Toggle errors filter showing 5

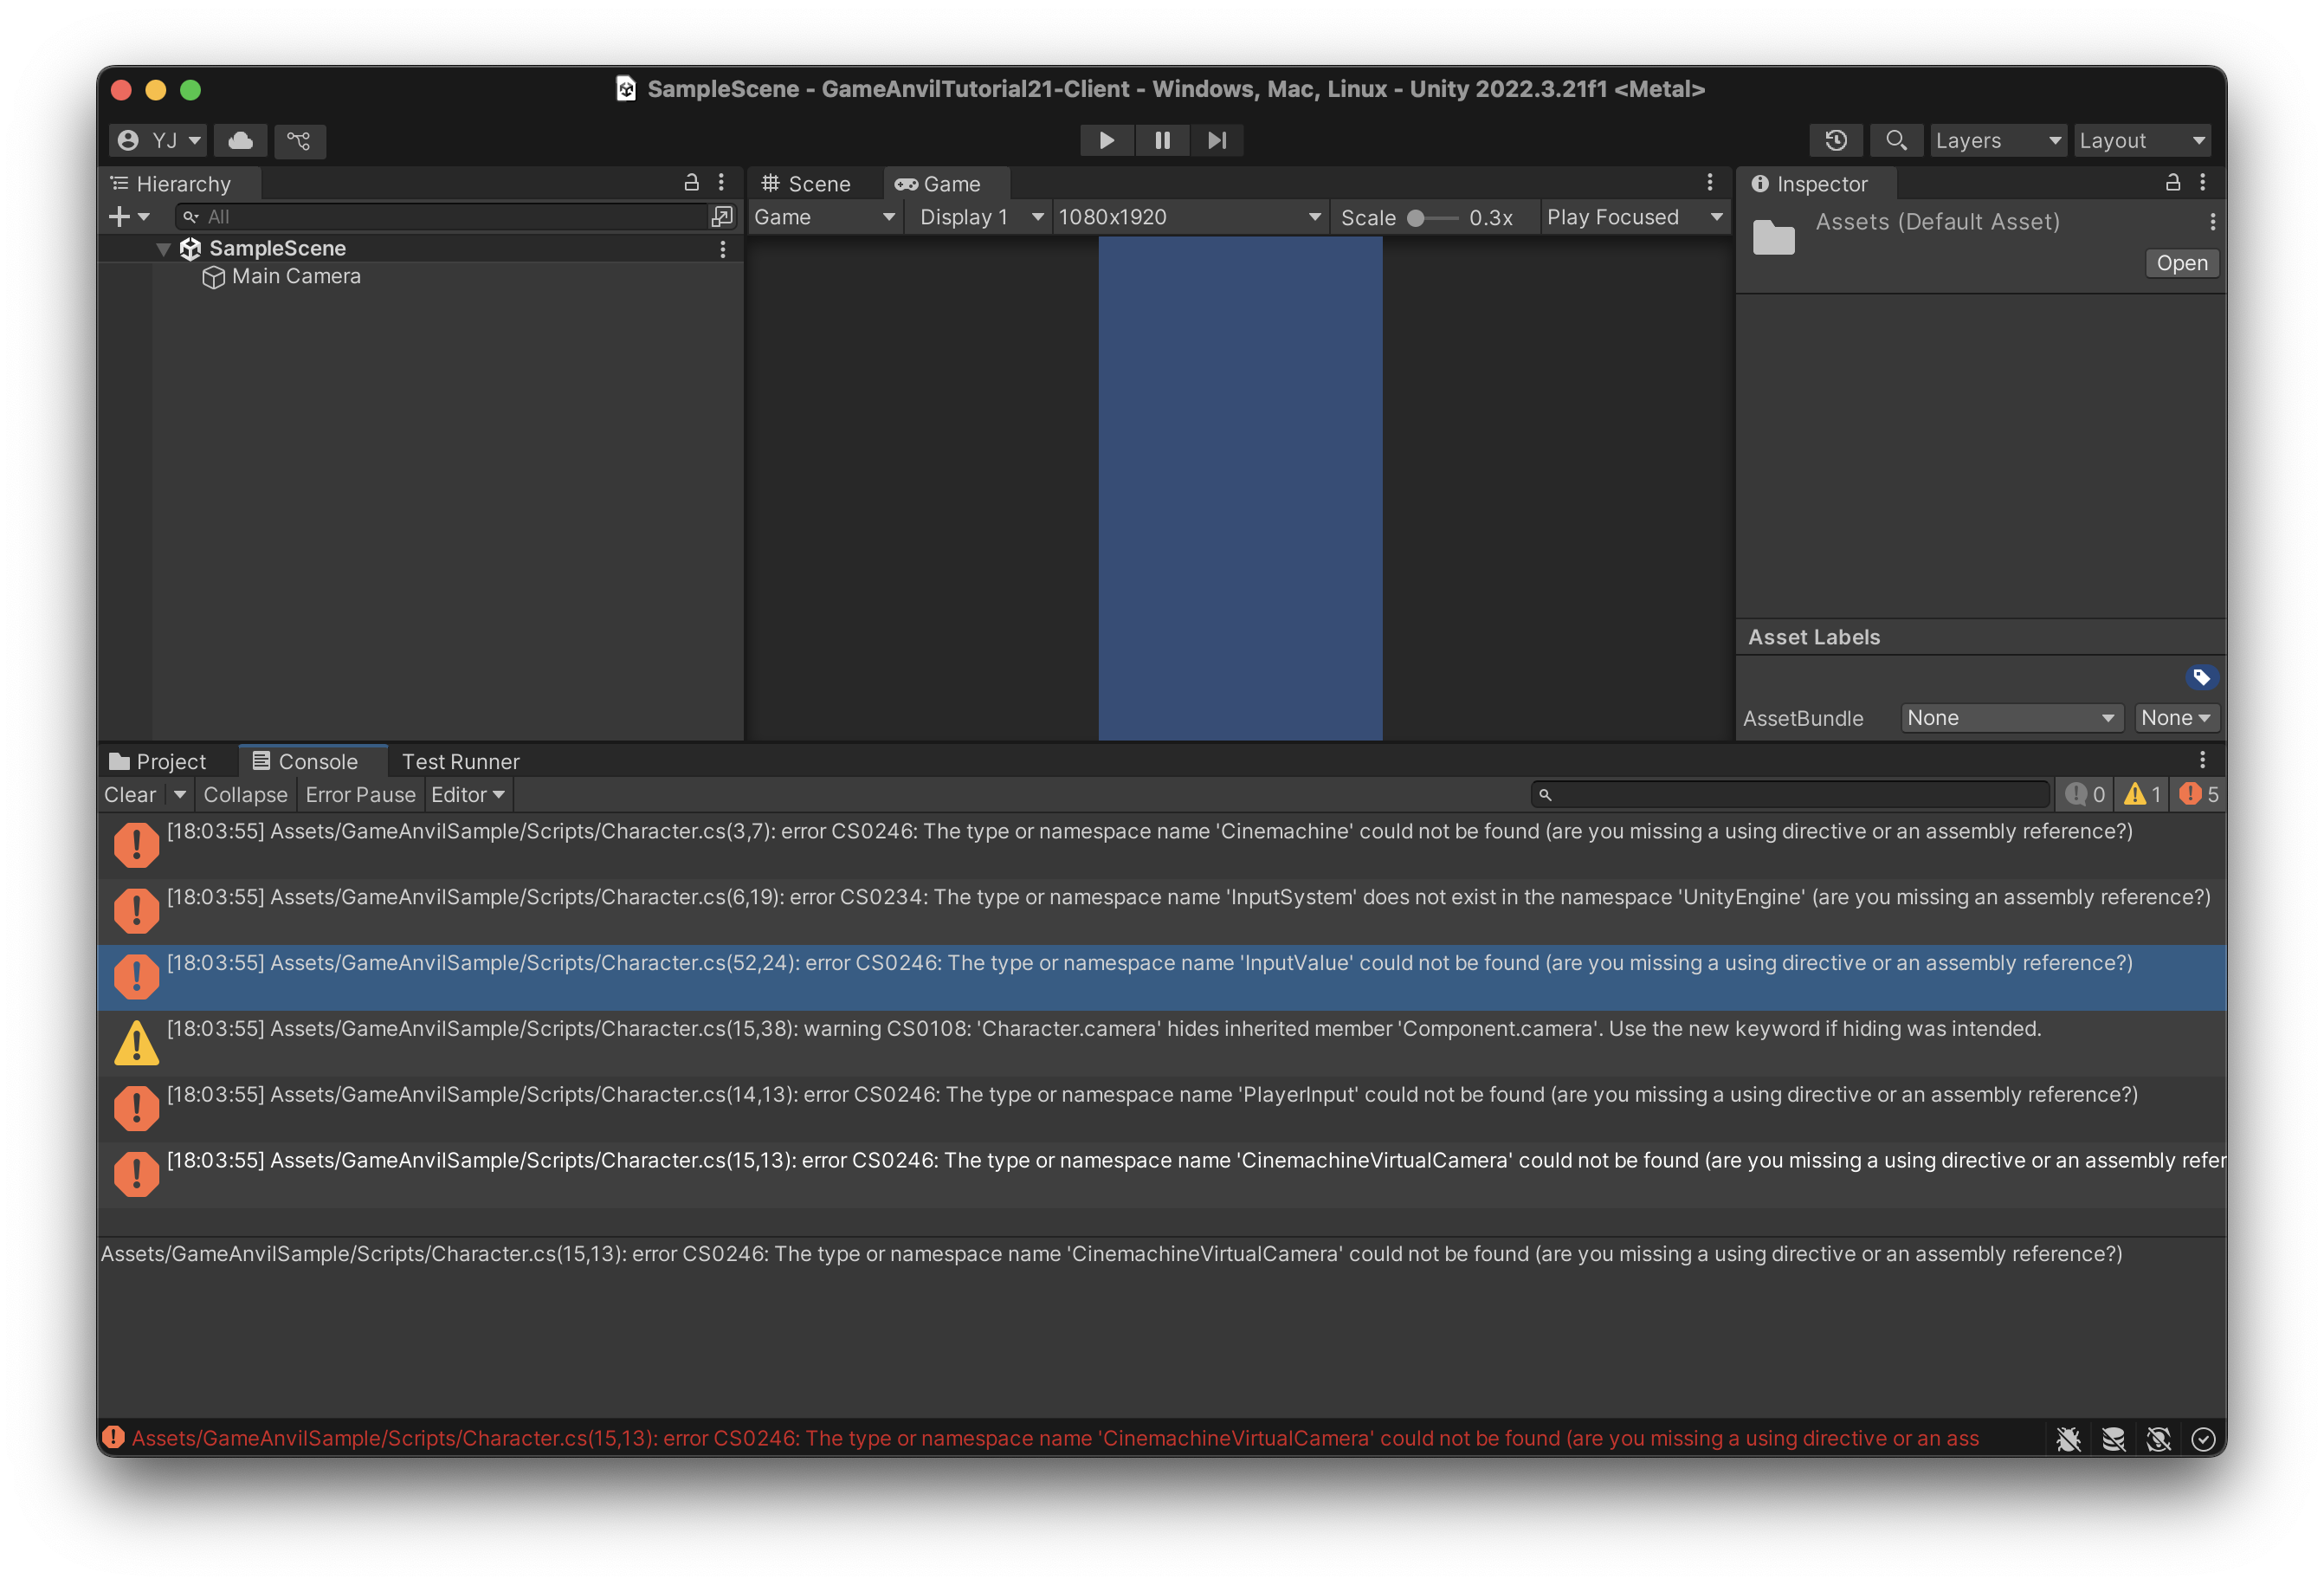[x=2199, y=795]
